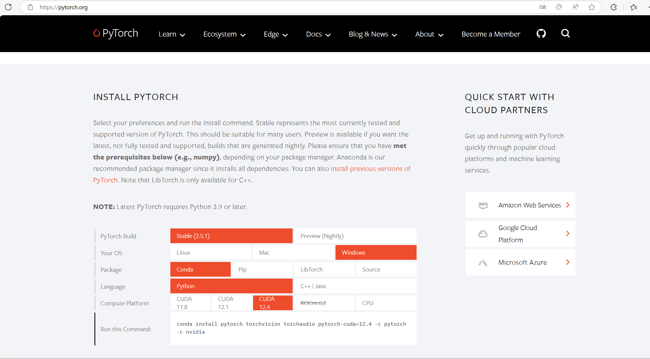This screenshot has height=359, width=650.
Task: Expand the Edge dropdown menu
Action: [276, 34]
